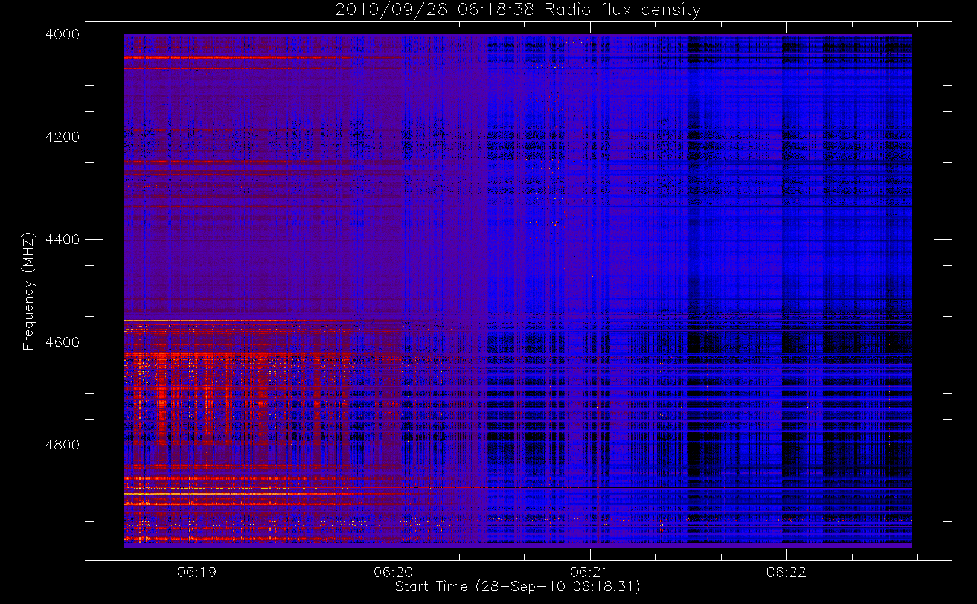
Task: Click the 06:21 time tick label
Action: (590, 572)
